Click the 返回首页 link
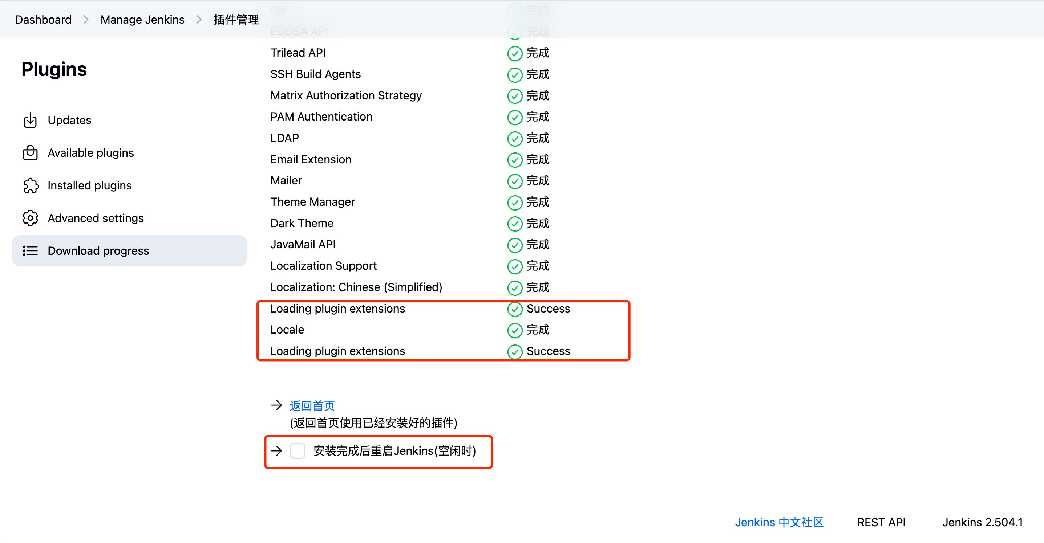Screen dimensions: 1044x543 (312, 405)
